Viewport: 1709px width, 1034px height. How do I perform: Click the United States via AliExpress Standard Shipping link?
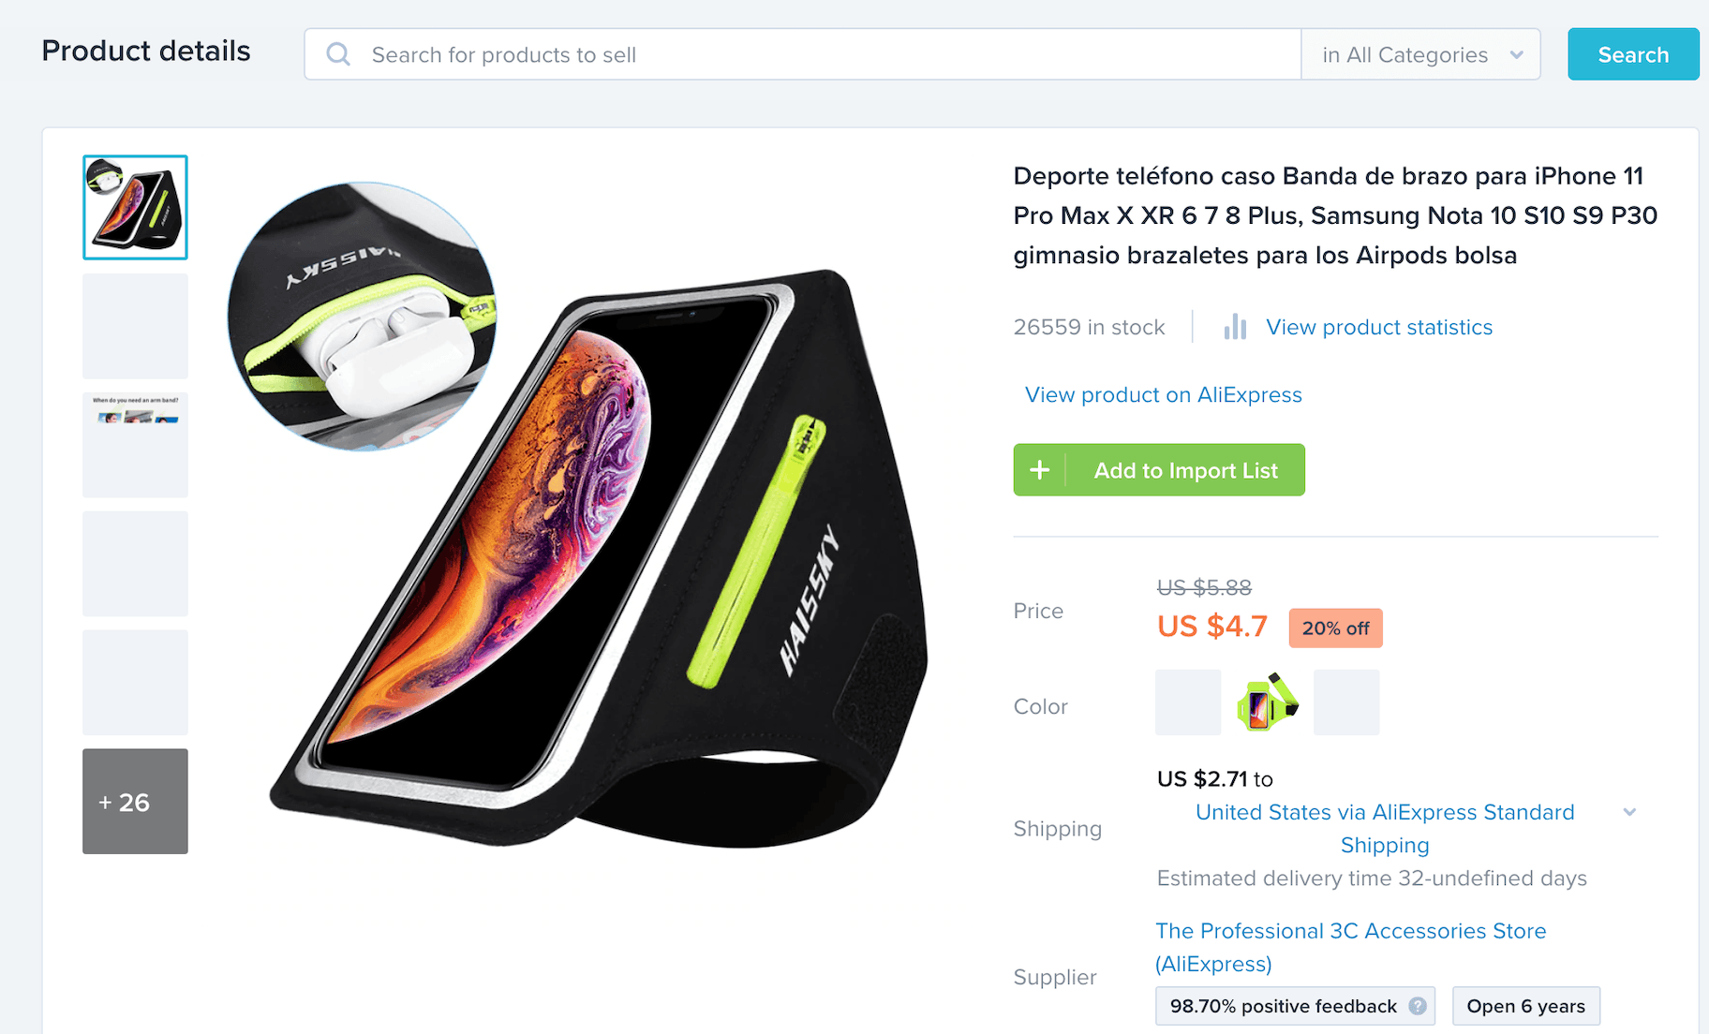[1385, 828]
